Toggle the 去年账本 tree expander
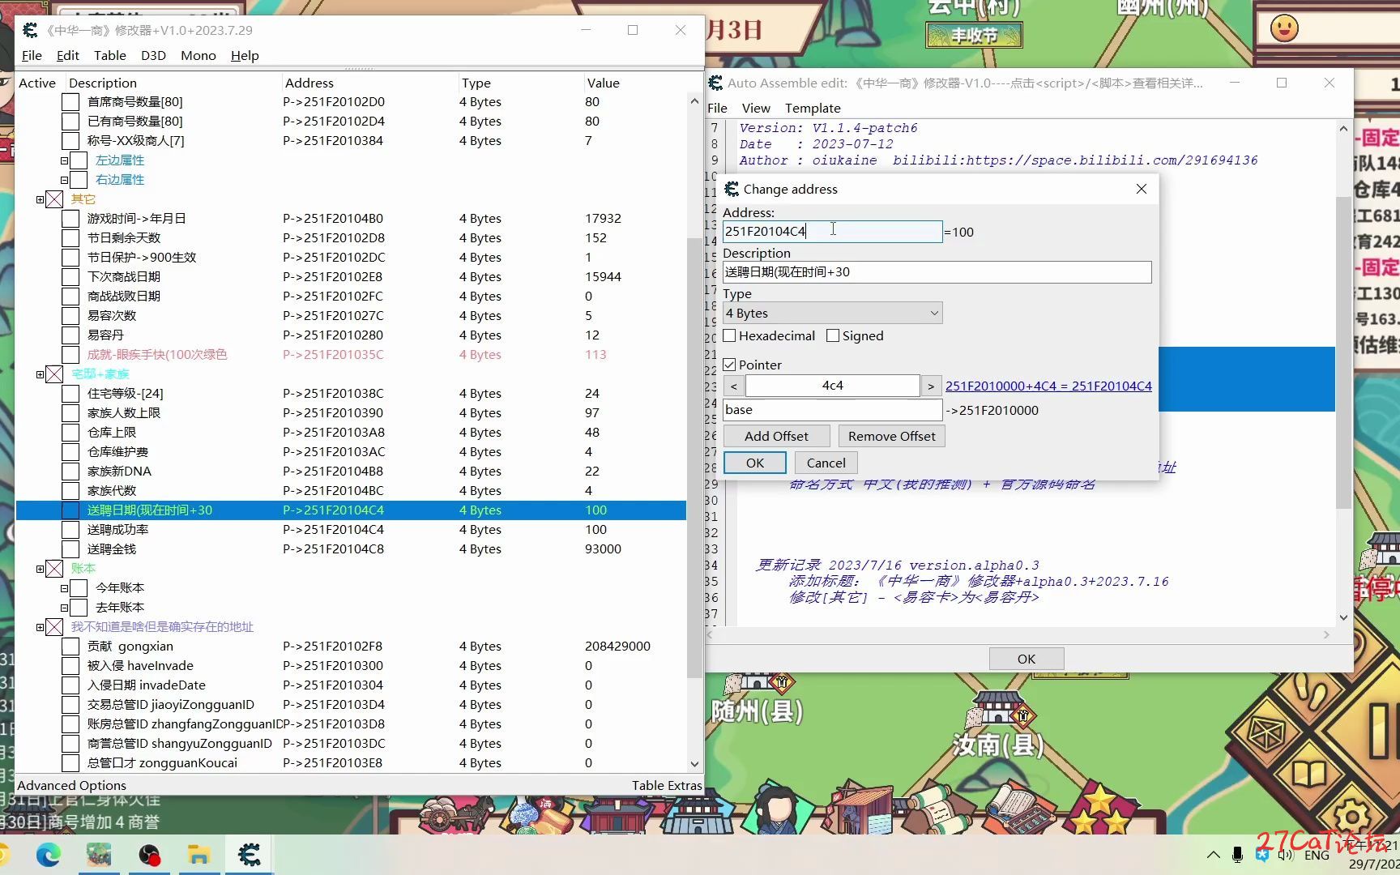1400x875 pixels. pos(64,608)
